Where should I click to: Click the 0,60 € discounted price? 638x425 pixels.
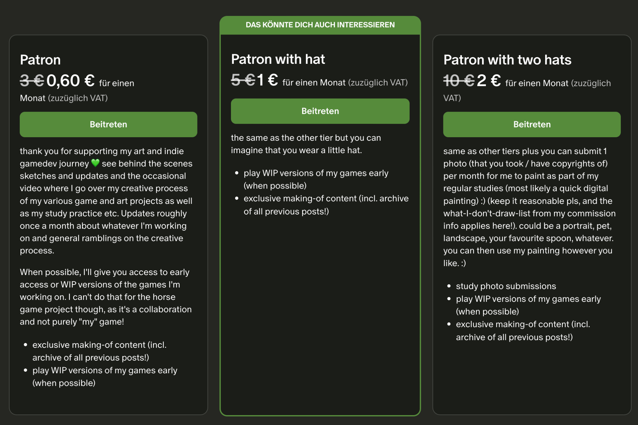70,80
